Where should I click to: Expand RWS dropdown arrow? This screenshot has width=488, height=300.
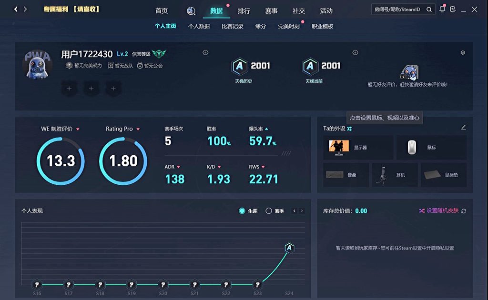click(x=263, y=167)
